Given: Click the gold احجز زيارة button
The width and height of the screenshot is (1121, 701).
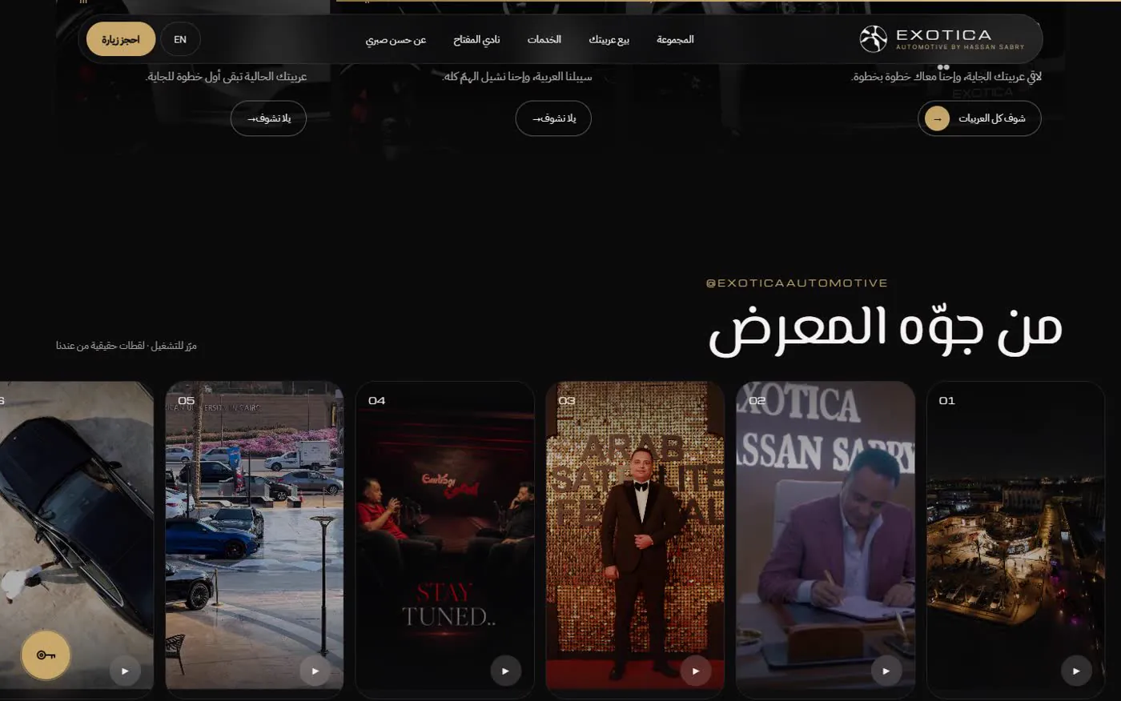Looking at the screenshot, I should pos(121,39).
